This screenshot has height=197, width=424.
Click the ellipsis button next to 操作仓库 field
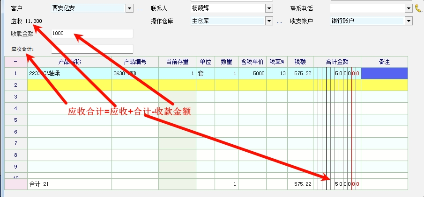279,21
